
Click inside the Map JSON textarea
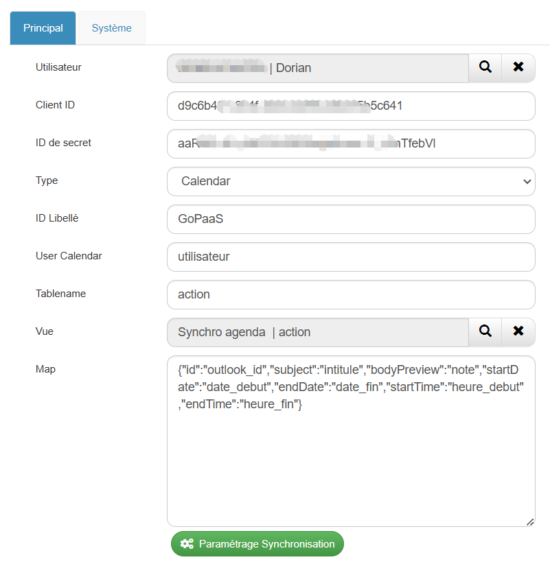[x=351, y=441]
